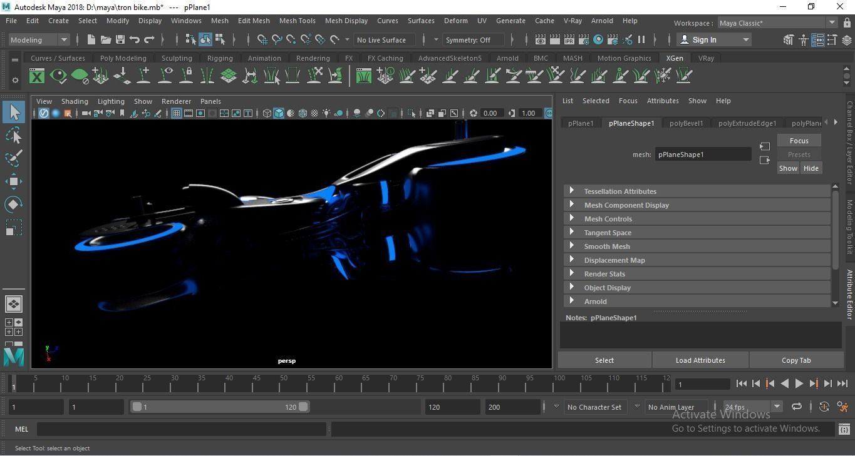Toggle select by object type mode

tap(205, 39)
